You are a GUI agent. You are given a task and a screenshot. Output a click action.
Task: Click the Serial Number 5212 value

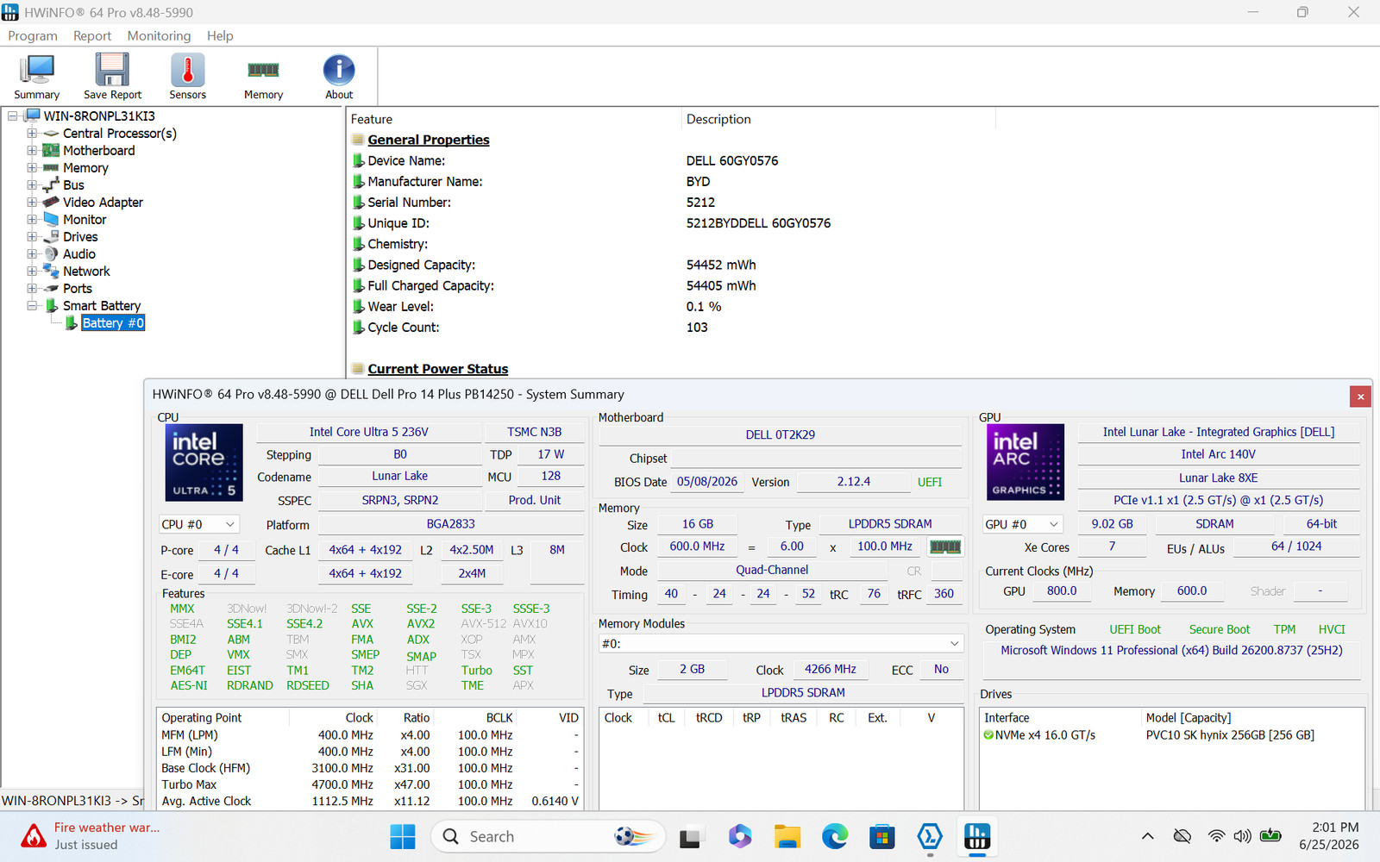click(x=700, y=203)
